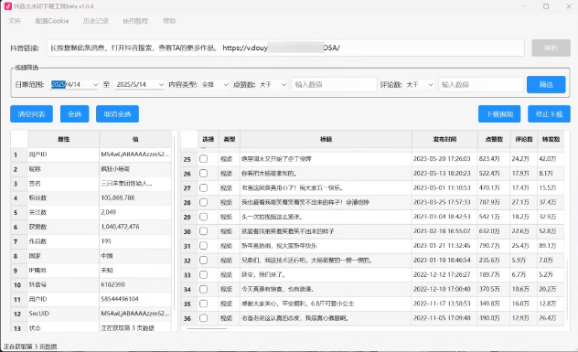Click the 抖音链接 input field

click(285, 48)
